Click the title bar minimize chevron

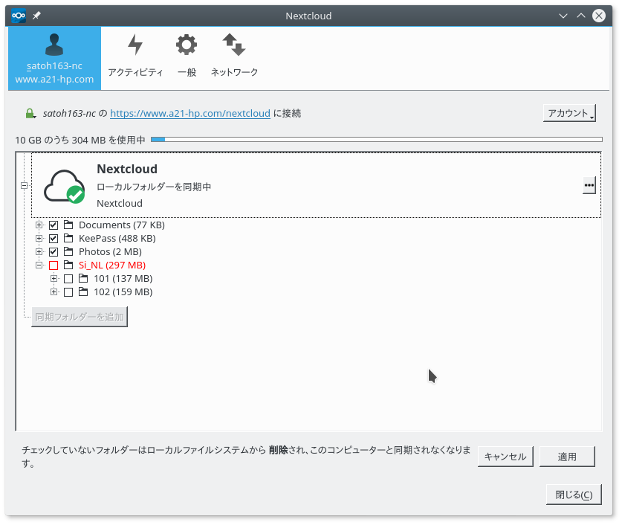point(563,16)
